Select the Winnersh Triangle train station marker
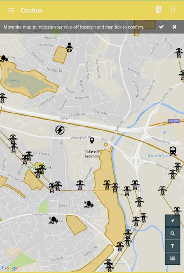 (173, 151)
